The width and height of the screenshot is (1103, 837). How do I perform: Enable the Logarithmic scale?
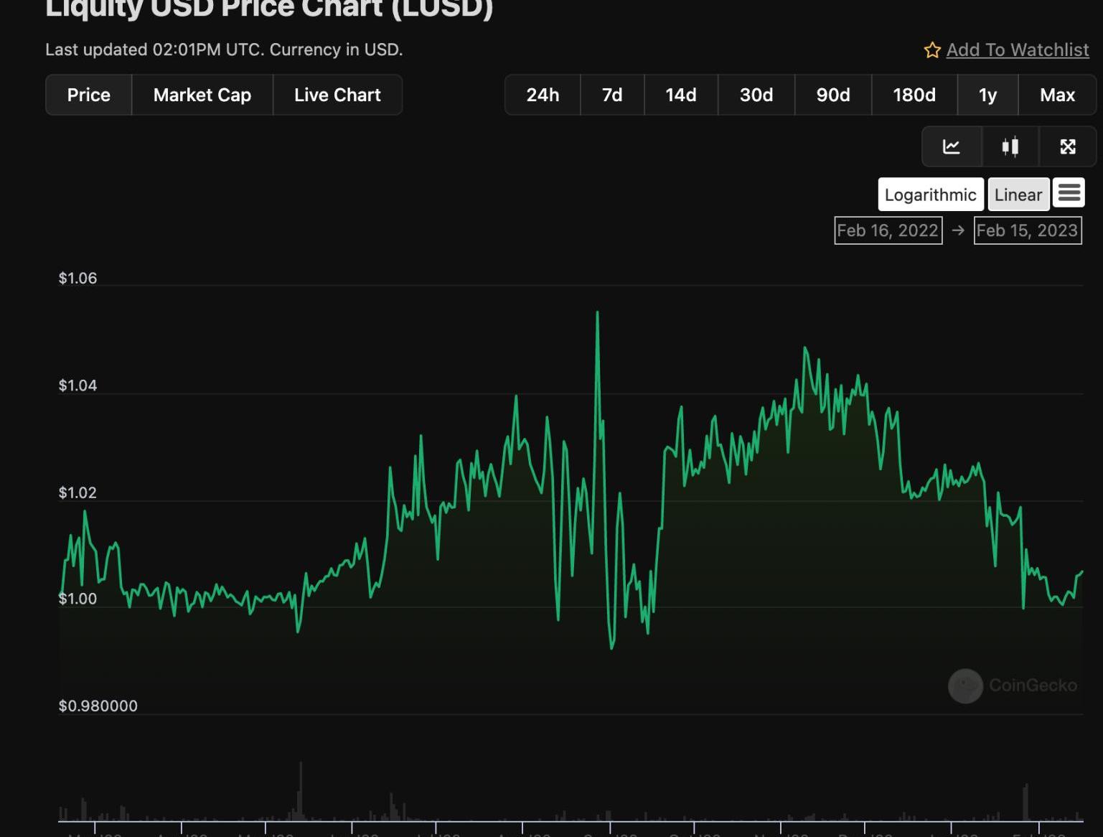pos(931,195)
